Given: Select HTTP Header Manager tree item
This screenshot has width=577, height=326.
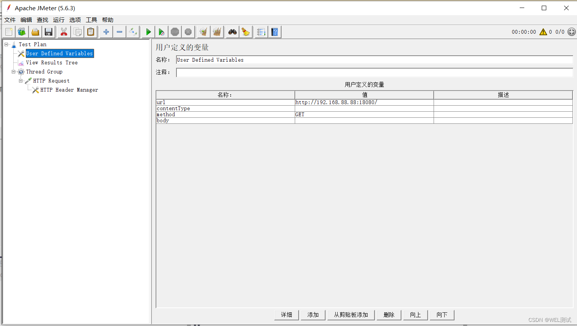Looking at the screenshot, I should [69, 90].
